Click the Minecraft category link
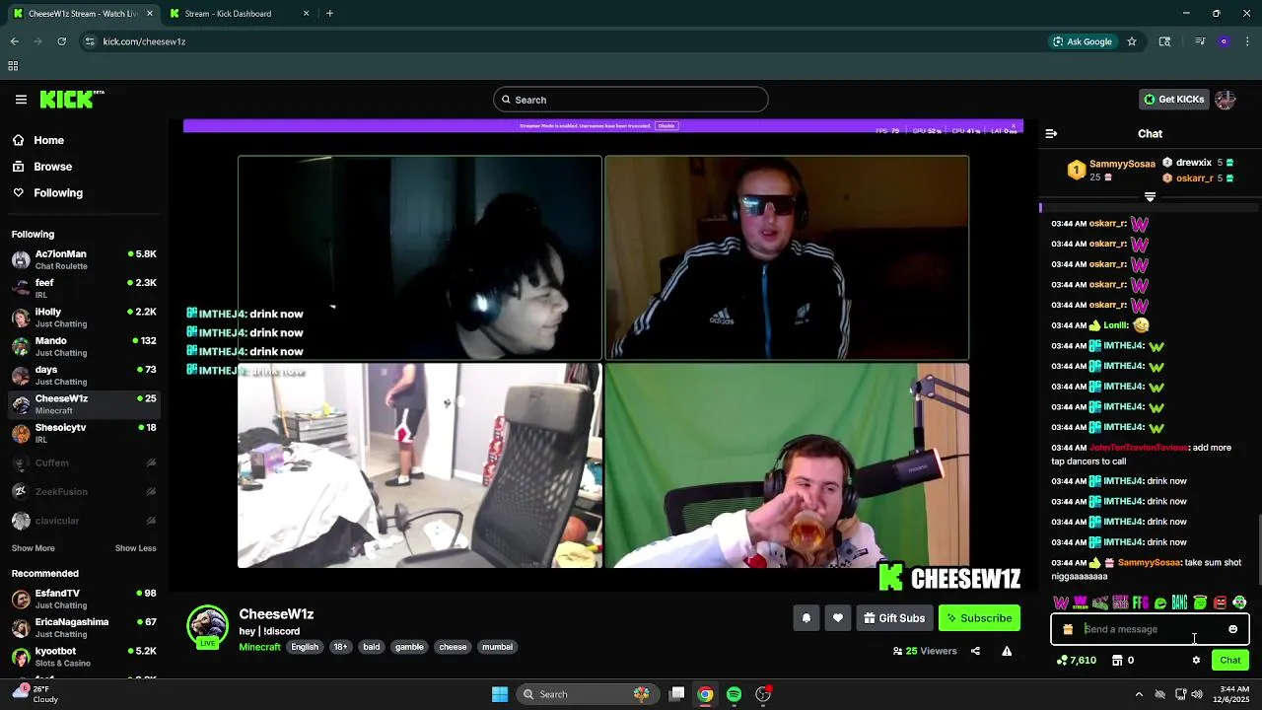Screen dimensions: 1262x710 [x=259, y=647]
